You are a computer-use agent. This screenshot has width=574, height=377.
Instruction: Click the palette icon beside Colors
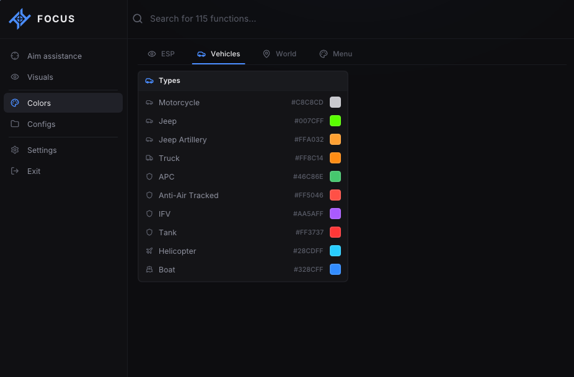point(15,103)
